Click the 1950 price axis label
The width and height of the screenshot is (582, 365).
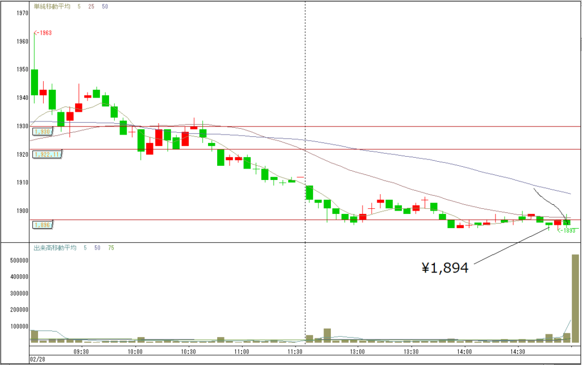[x=22, y=69]
